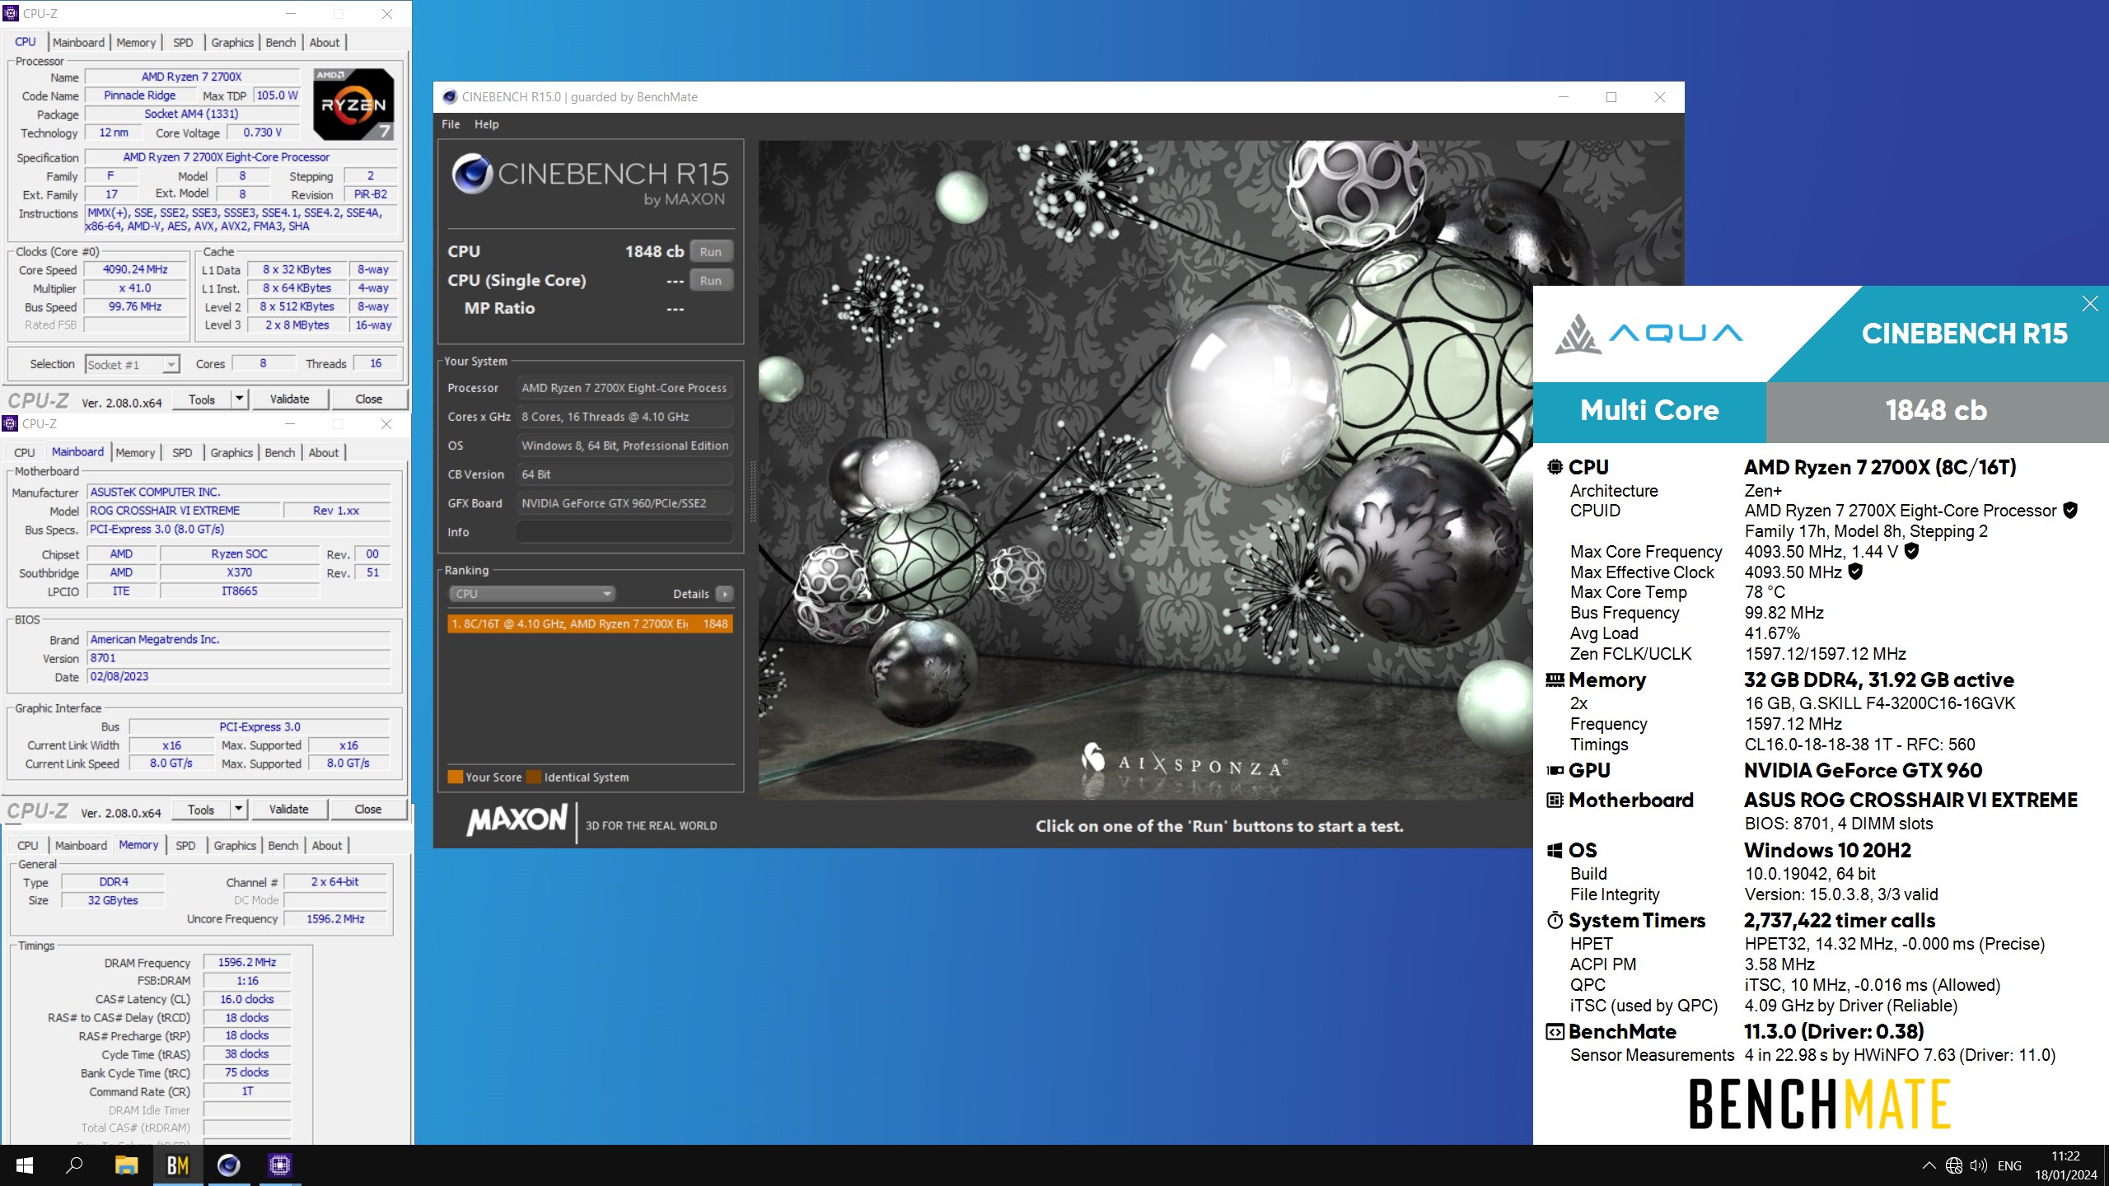Click the BENCHMATE logo at panel bottom
This screenshot has height=1186, width=2109.
tap(1819, 1104)
